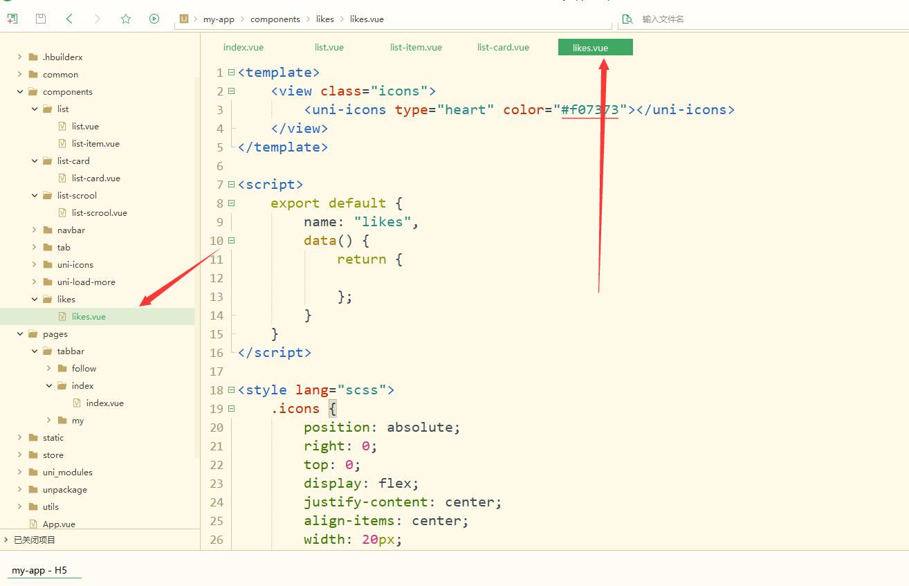Screen dimensions: 909x586
Task: Open index.vue under the index folder
Action: [x=105, y=403]
